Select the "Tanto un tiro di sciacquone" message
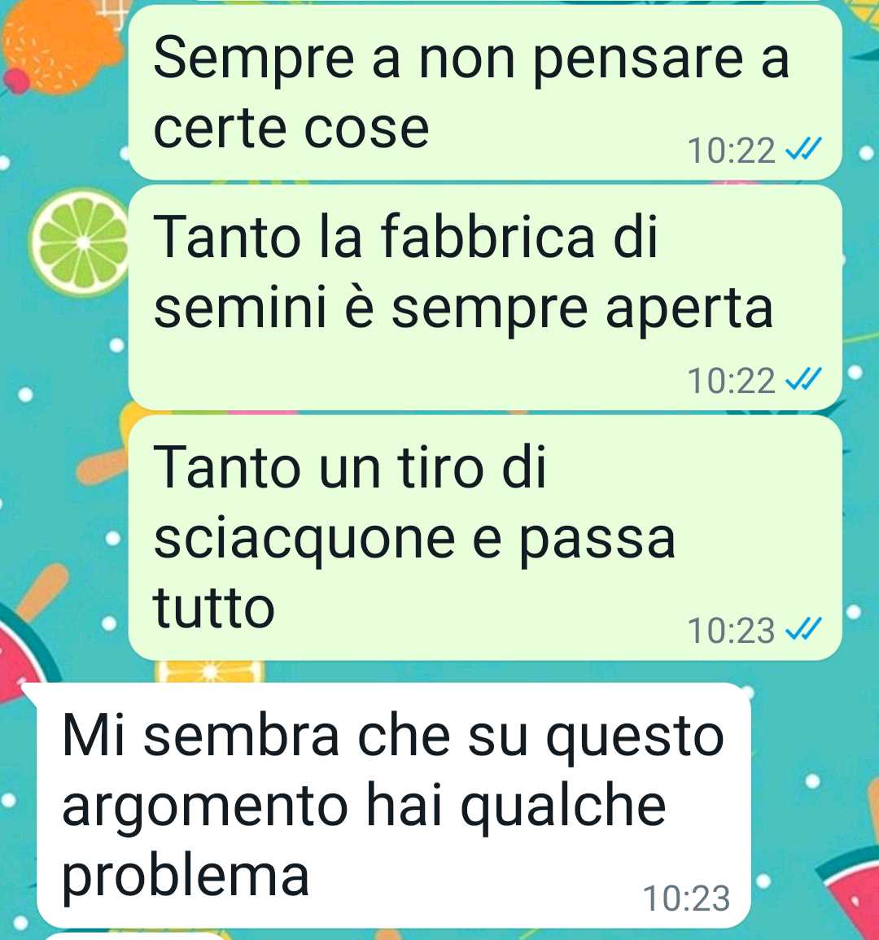The image size is (879, 940). [x=485, y=538]
